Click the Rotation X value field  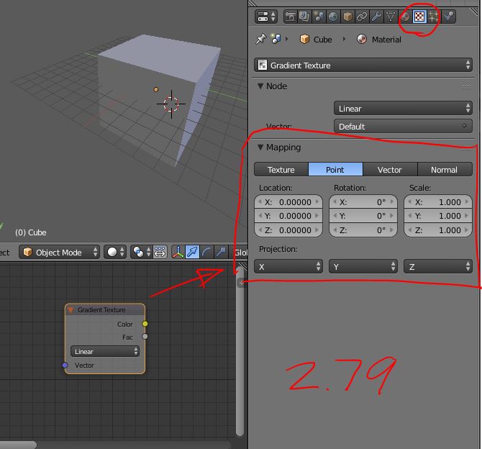(x=363, y=202)
